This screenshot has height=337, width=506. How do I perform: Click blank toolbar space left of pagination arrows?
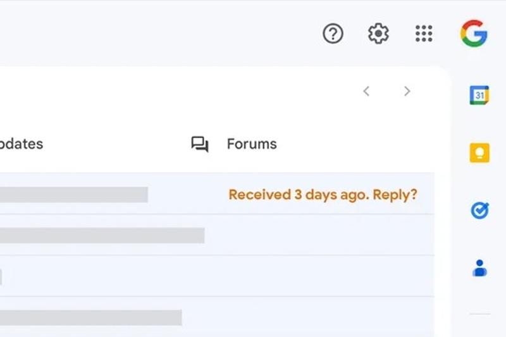tap(190, 91)
